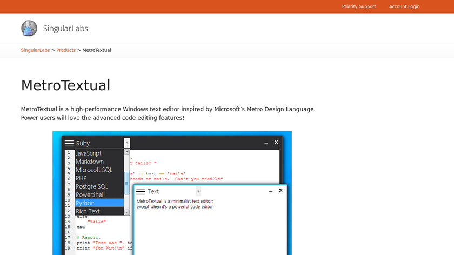The height and width of the screenshot is (255, 454).
Task: Minimize the Text editor window
Action: [x=270, y=191]
